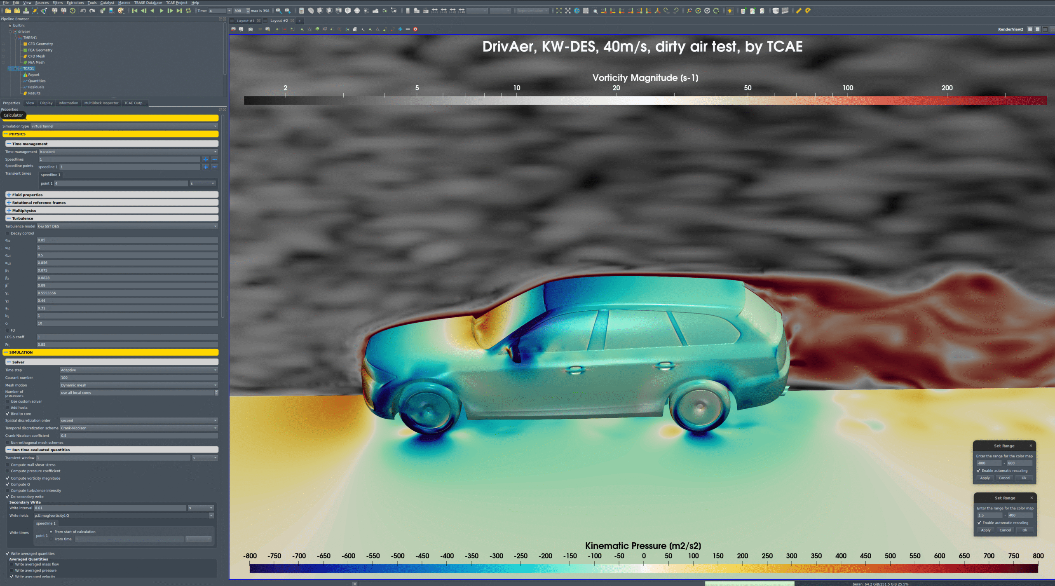Open the Turbulence model dropdown
This screenshot has height=586, width=1055.
[127, 226]
